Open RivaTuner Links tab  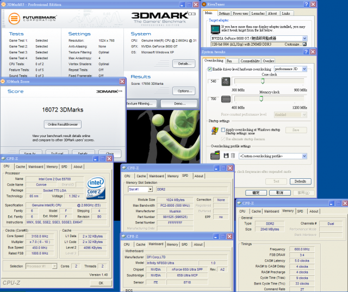287,13
